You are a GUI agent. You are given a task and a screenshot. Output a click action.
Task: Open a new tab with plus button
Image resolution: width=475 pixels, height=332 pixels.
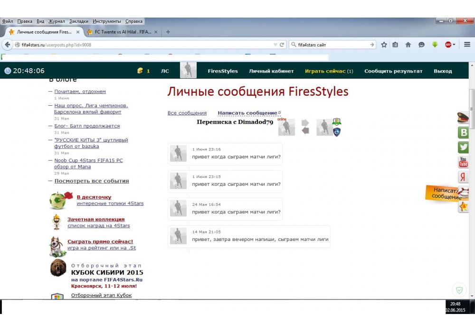(168, 32)
